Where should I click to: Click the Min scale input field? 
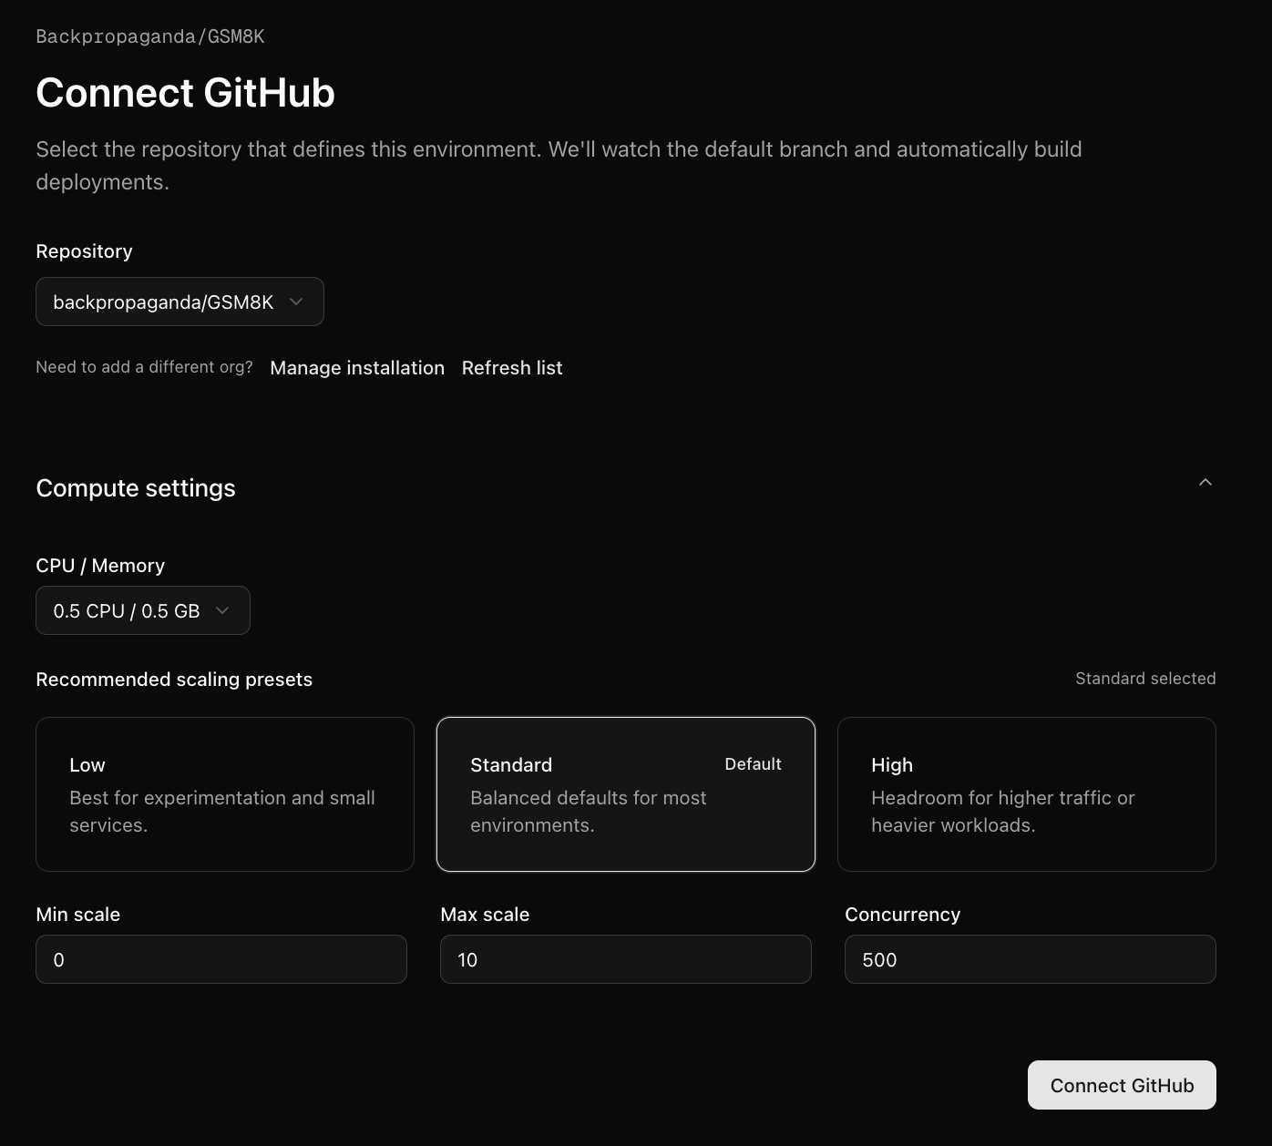[x=221, y=959]
